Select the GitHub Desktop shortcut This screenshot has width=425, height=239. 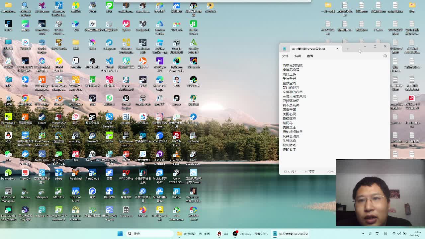(160, 158)
